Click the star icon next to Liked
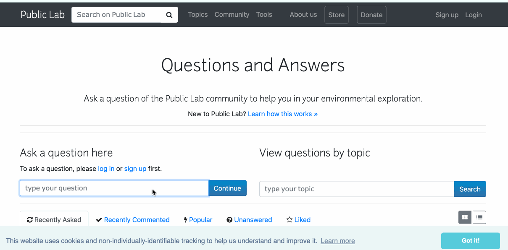508x250 pixels. point(289,219)
